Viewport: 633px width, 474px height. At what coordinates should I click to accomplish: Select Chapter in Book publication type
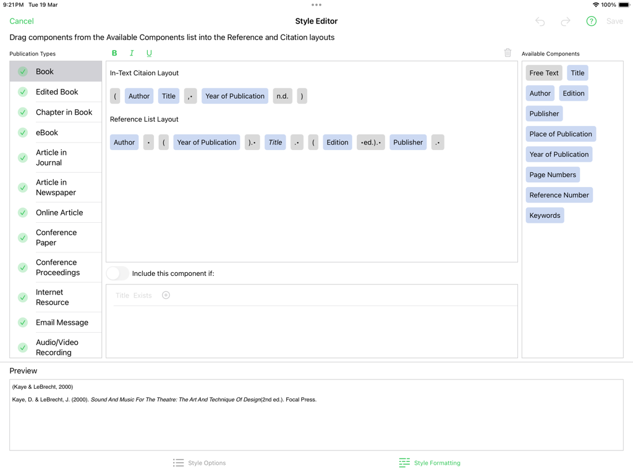point(64,112)
